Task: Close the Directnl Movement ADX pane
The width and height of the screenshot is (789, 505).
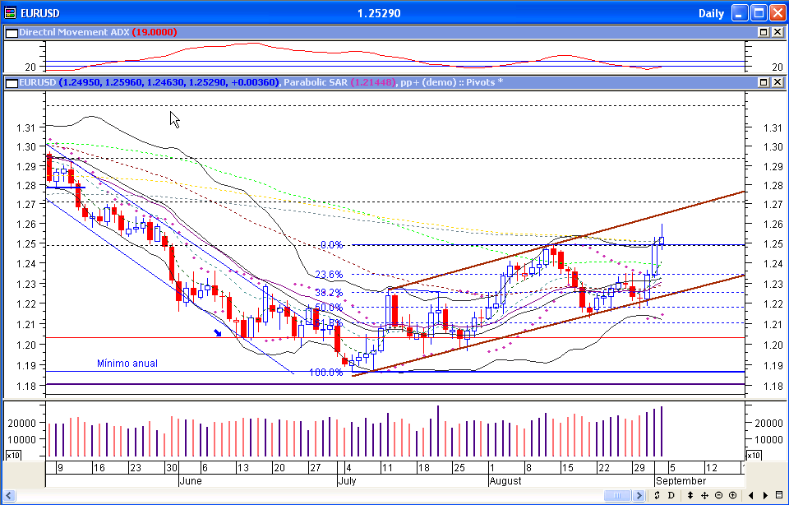Action: click(x=777, y=32)
